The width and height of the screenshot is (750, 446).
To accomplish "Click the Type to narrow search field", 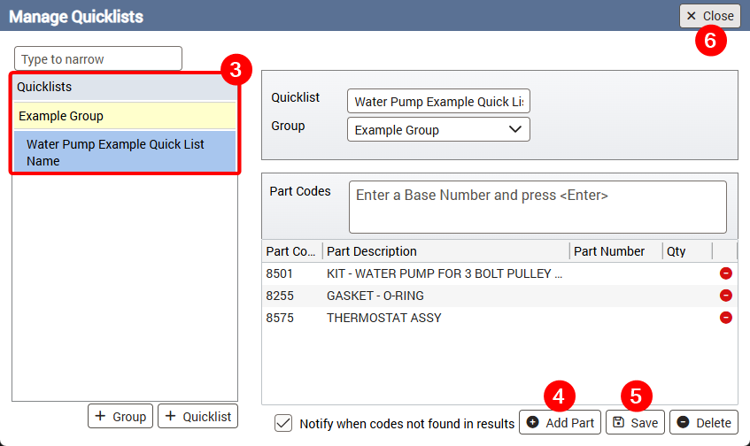I will [x=98, y=59].
